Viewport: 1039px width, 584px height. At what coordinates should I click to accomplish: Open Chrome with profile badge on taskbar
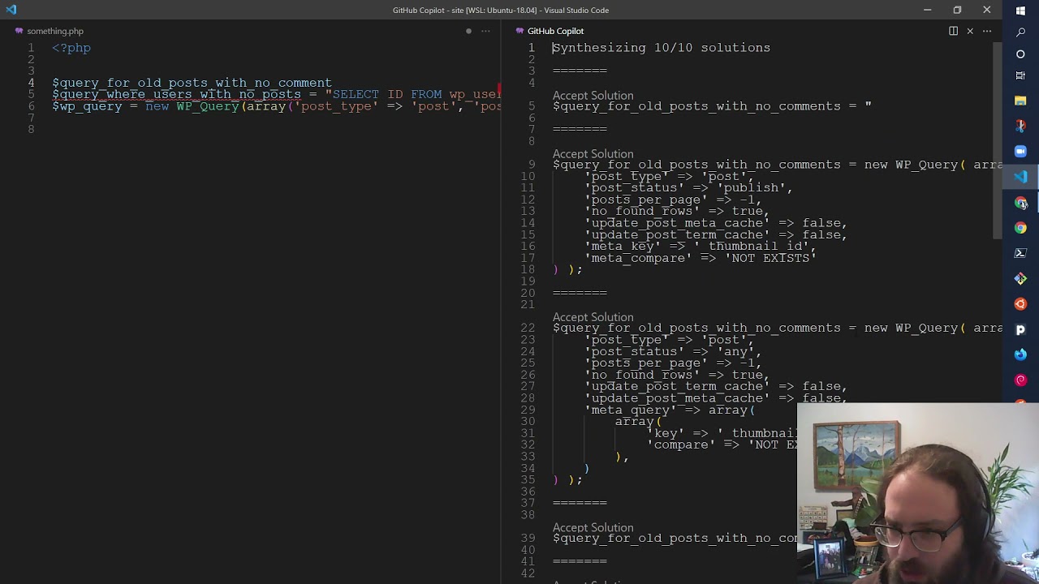coord(1020,203)
